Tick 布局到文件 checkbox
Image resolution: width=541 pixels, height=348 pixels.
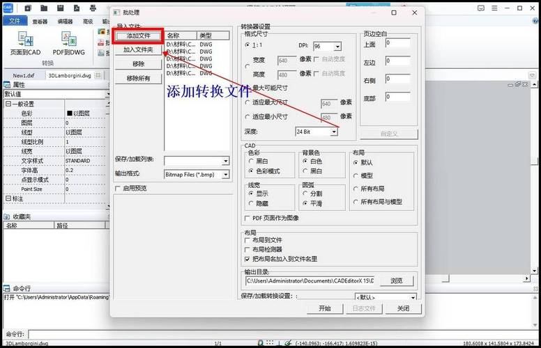pyautogui.click(x=247, y=240)
